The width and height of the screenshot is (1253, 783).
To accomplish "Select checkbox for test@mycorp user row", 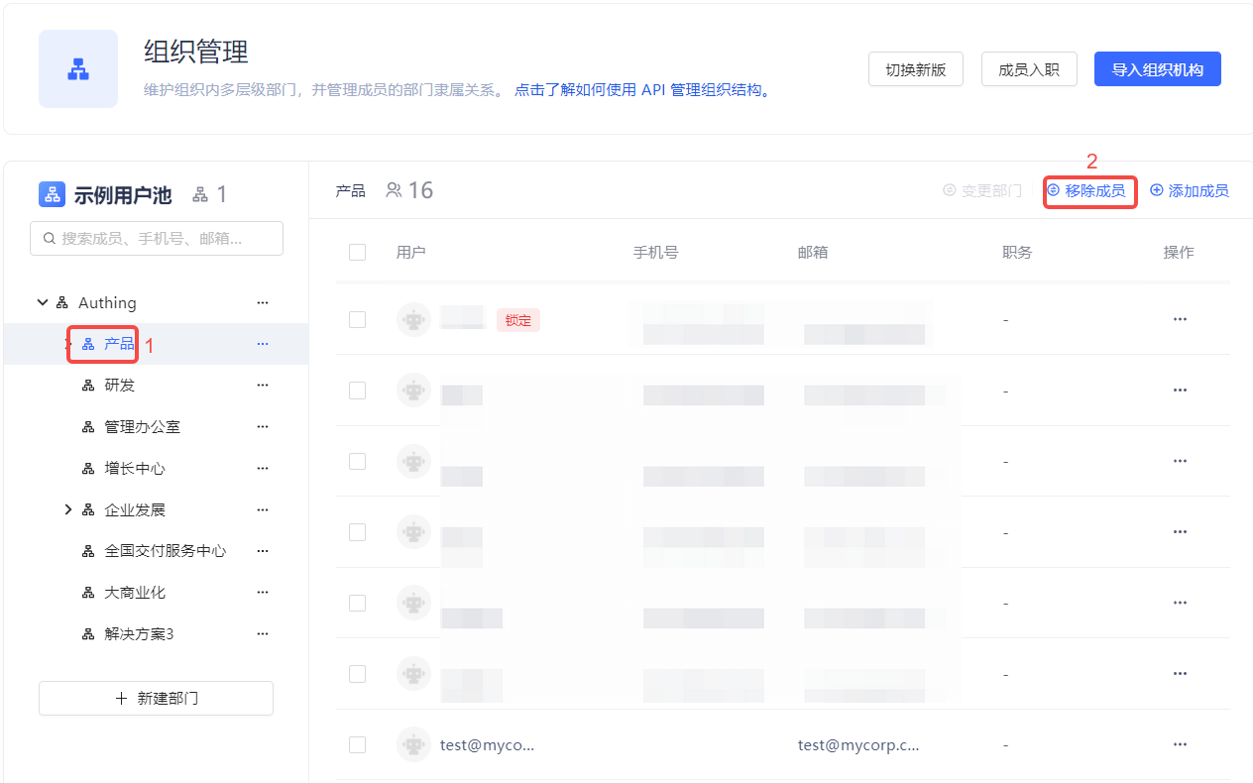I will point(358,744).
